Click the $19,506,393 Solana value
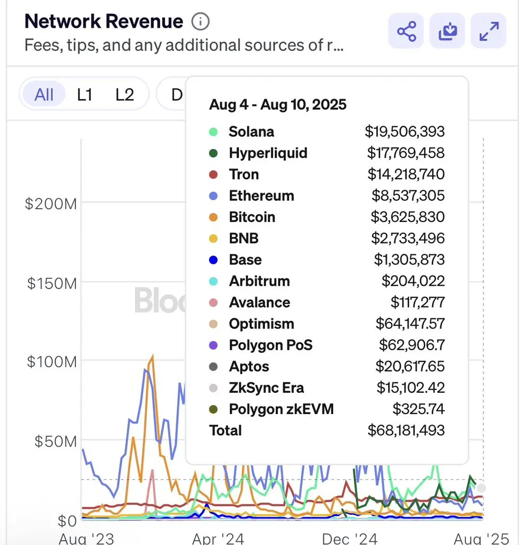 (405, 132)
